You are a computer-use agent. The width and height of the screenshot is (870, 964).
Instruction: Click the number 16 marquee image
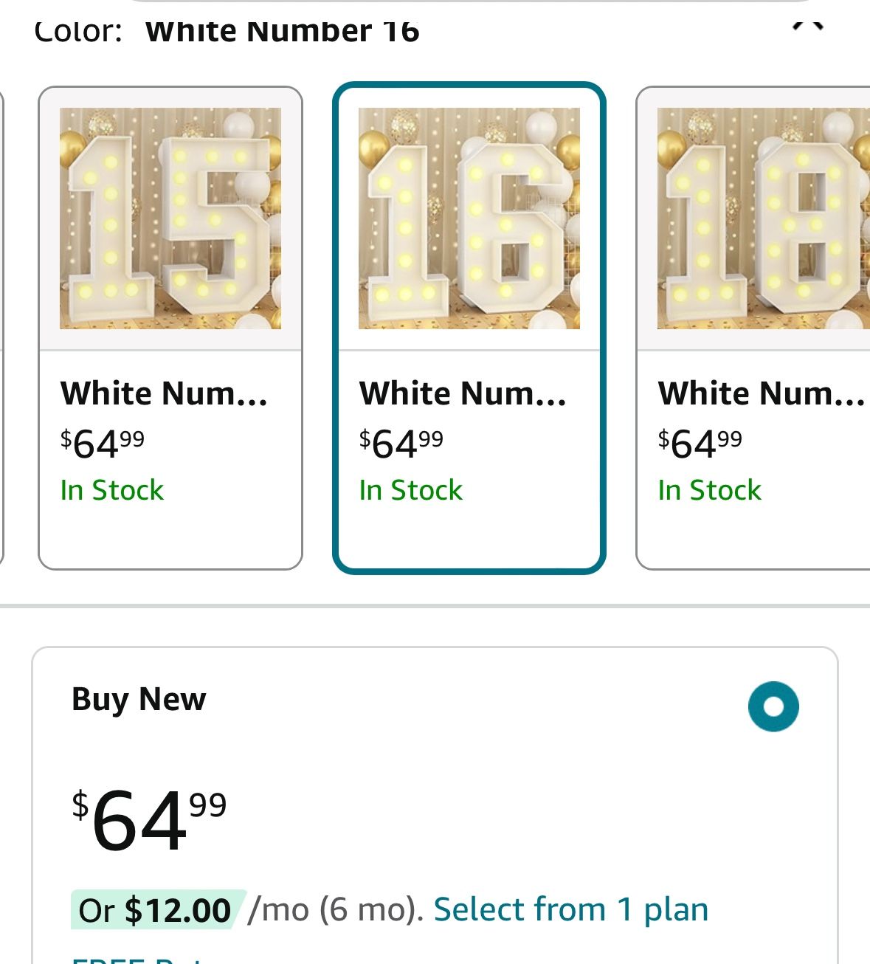(469, 218)
